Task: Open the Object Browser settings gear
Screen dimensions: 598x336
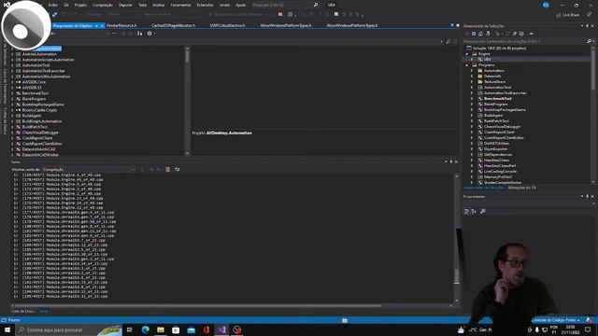Action: click(x=149, y=34)
